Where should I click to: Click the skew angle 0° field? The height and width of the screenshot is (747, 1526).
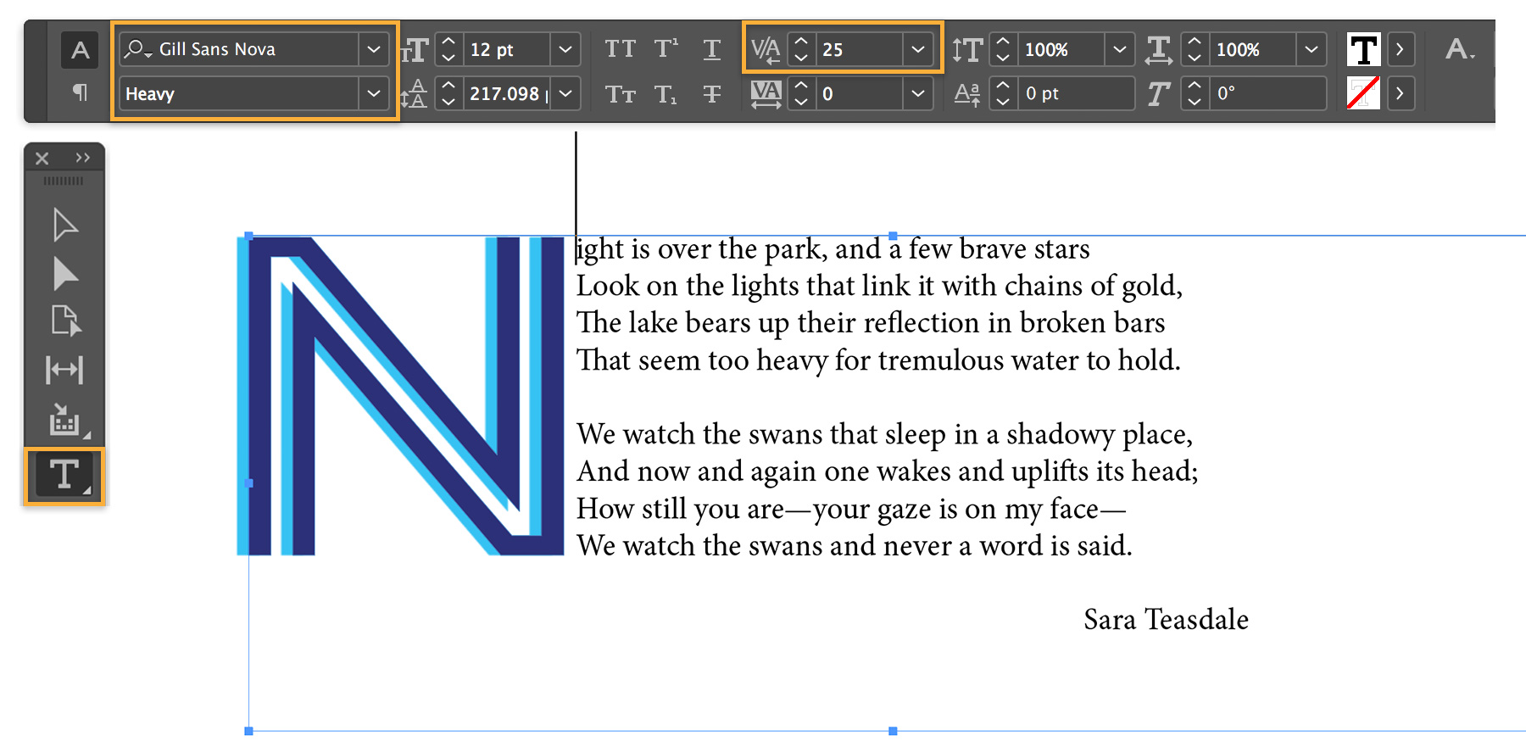(1267, 93)
